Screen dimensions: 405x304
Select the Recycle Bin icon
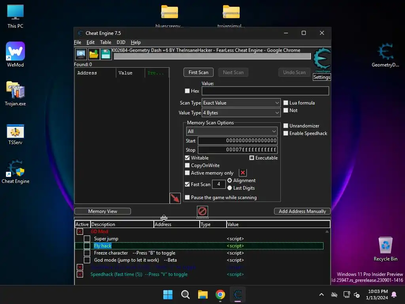coord(385,249)
